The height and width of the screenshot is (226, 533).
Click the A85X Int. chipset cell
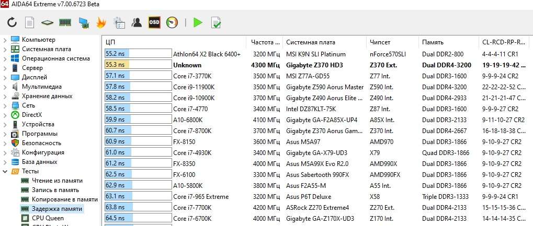coord(382,120)
